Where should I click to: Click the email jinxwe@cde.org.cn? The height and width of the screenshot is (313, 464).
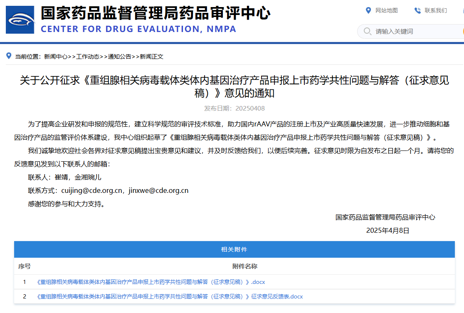click(158, 191)
